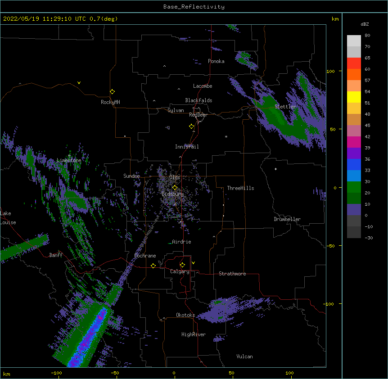Click the Sylvan label
Screen dimensions: 388x379
click(176, 110)
